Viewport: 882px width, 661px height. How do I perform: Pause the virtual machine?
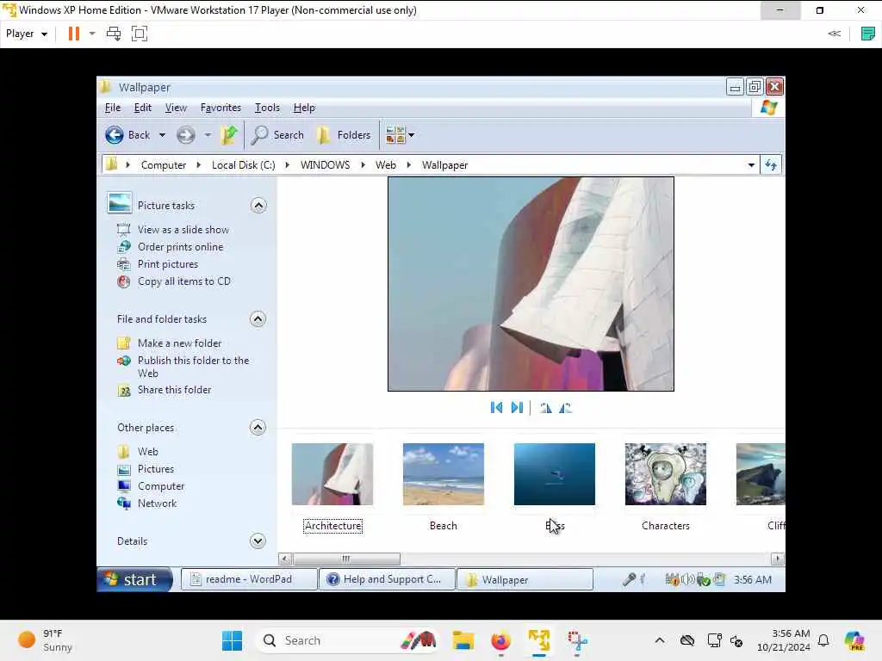tap(74, 34)
